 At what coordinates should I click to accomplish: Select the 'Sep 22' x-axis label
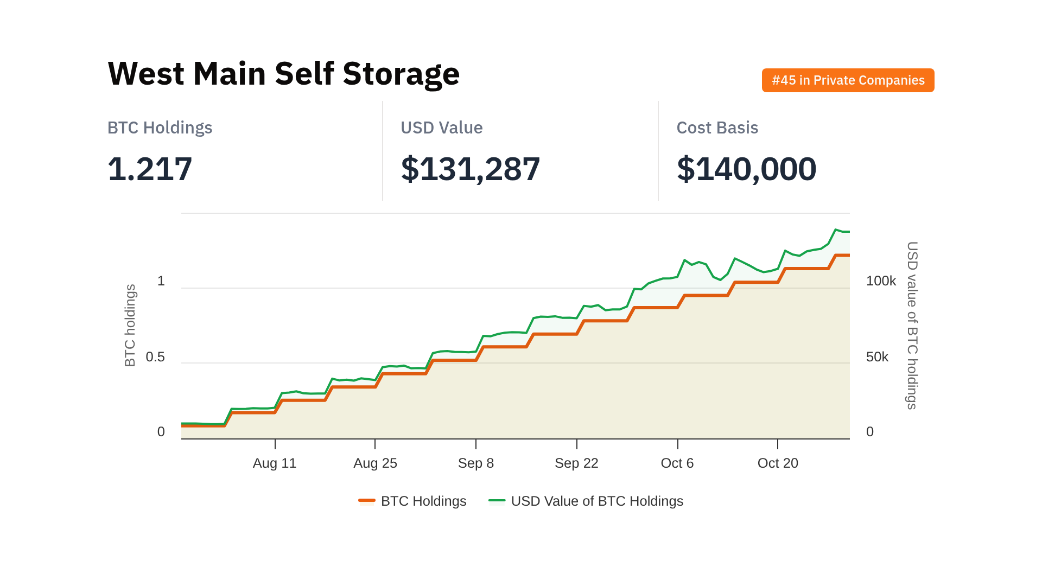[576, 463]
